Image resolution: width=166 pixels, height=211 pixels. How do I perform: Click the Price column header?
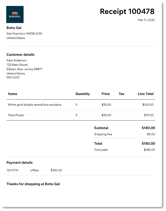106,94
